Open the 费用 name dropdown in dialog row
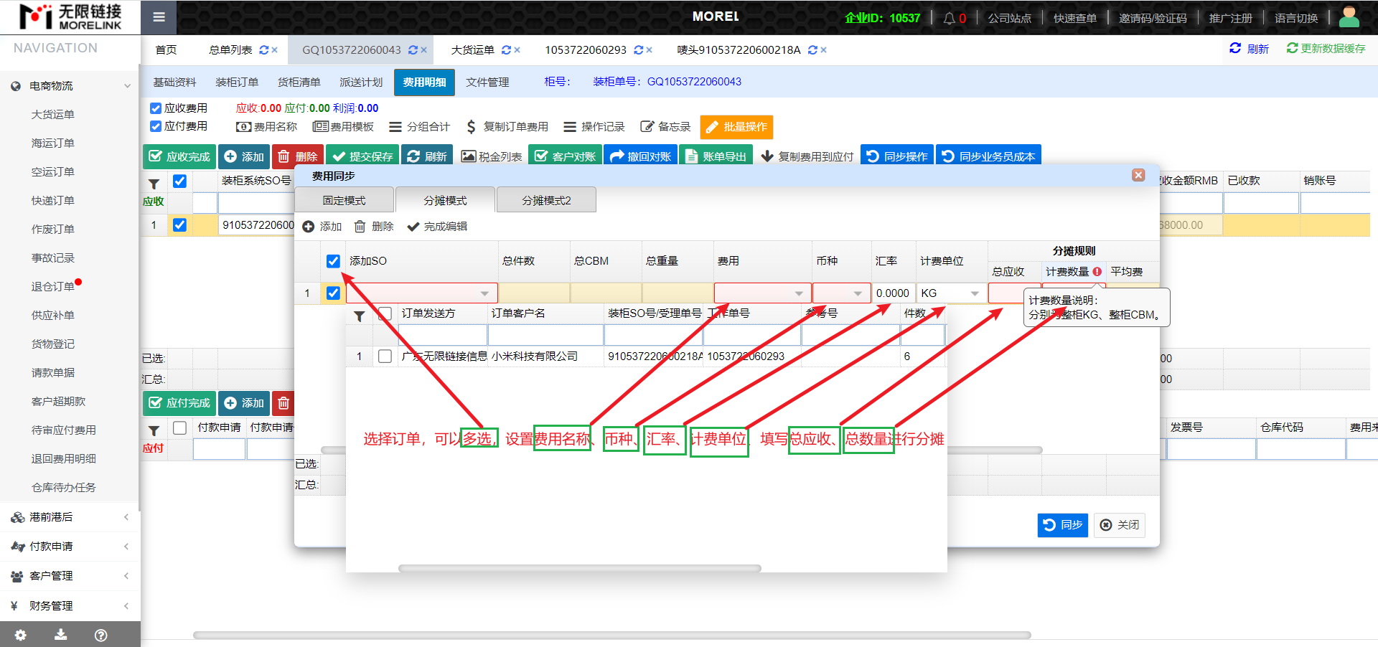The image size is (1378, 647). (x=798, y=293)
